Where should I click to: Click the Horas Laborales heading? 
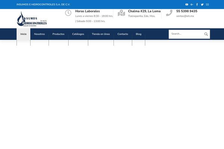click(x=87, y=11)
